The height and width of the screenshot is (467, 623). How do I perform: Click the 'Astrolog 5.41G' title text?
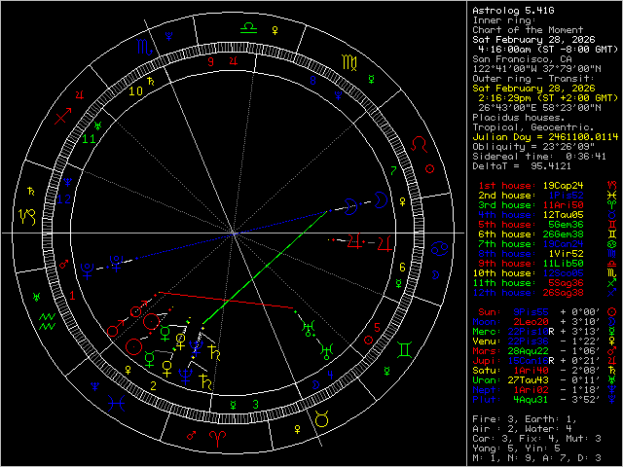point(513,11)
